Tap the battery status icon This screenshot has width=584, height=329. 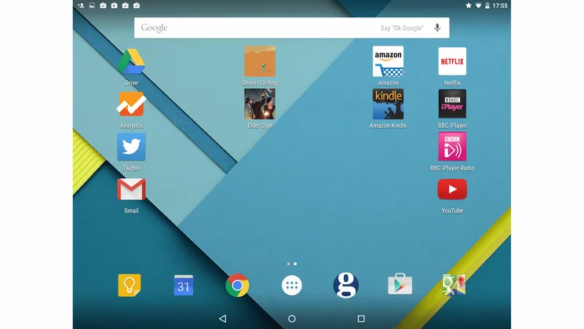pyautogui.click(x=487, y=5)
